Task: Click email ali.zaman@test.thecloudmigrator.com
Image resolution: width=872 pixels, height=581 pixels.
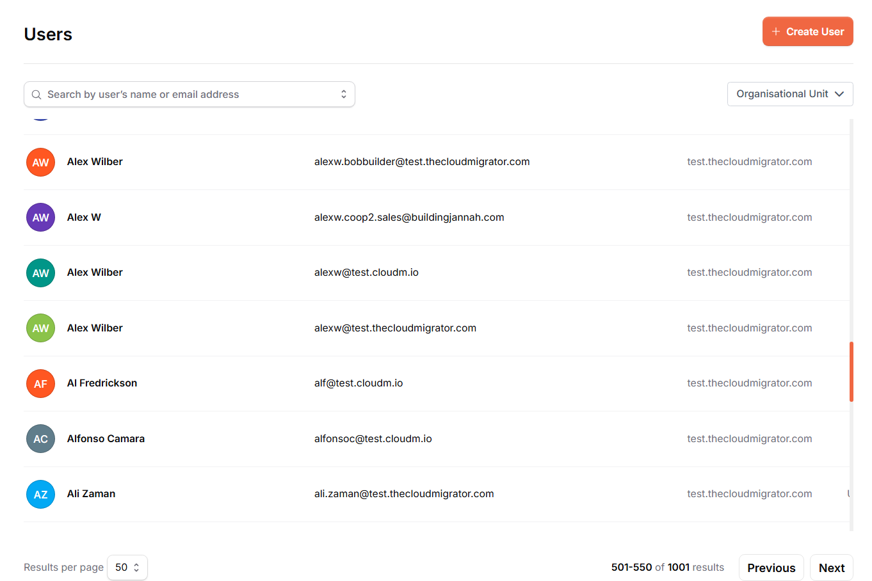Action: (x=404, y=494)
